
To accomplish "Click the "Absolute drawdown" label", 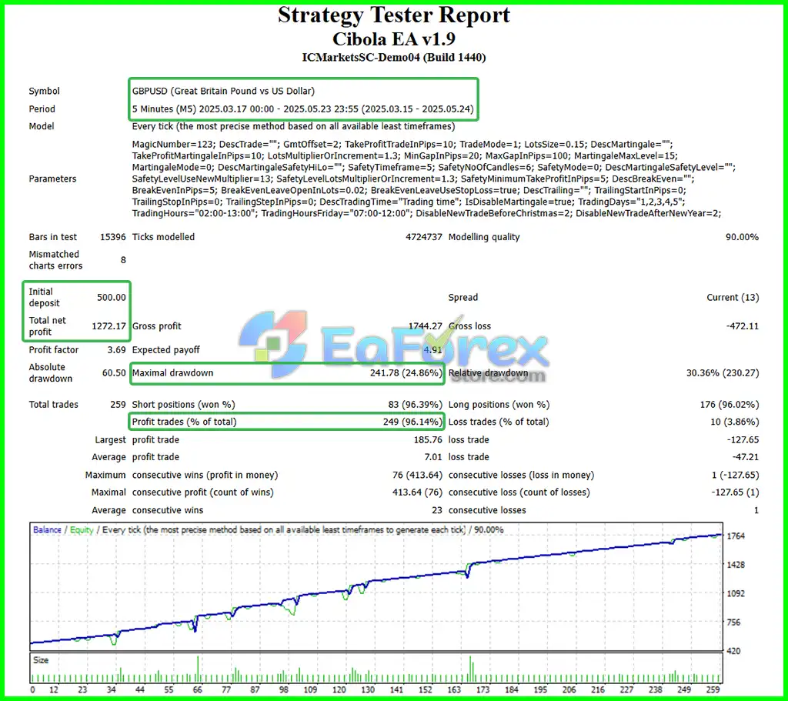I will click(x=50, y=373).
